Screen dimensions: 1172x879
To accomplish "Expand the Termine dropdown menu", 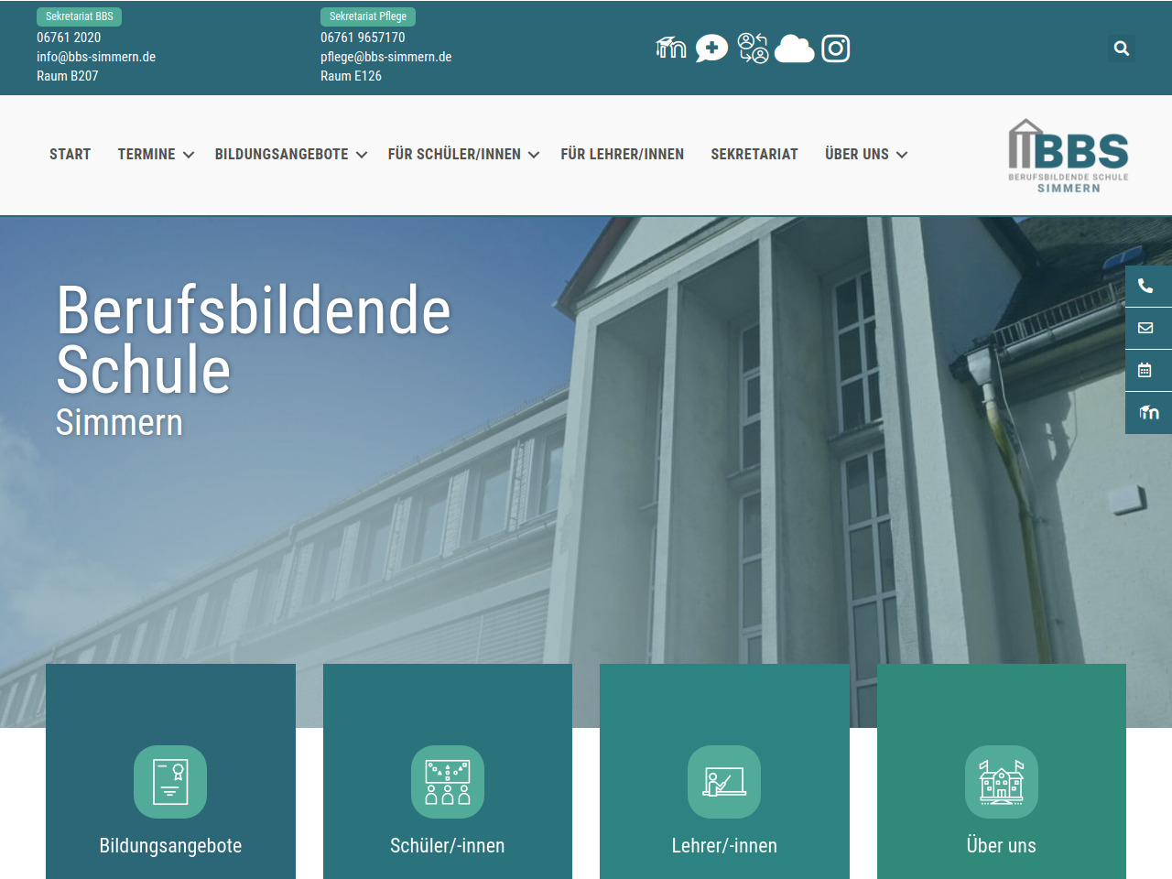I will click(156, 154).
